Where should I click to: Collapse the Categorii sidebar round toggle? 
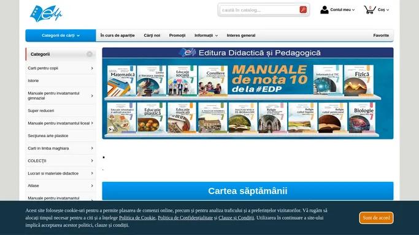[x=90, y=54]
